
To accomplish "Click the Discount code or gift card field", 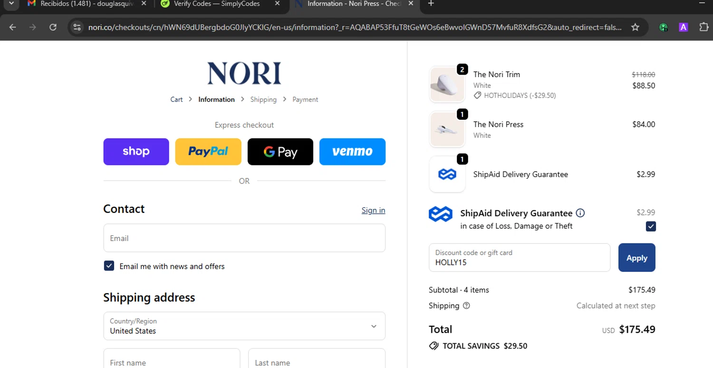I will [520, 258].
